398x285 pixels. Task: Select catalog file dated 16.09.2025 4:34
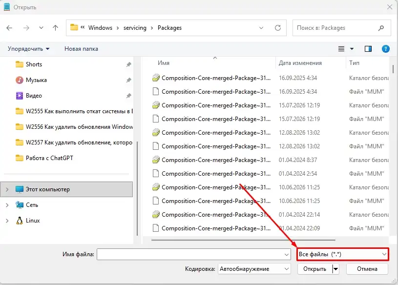271,78
